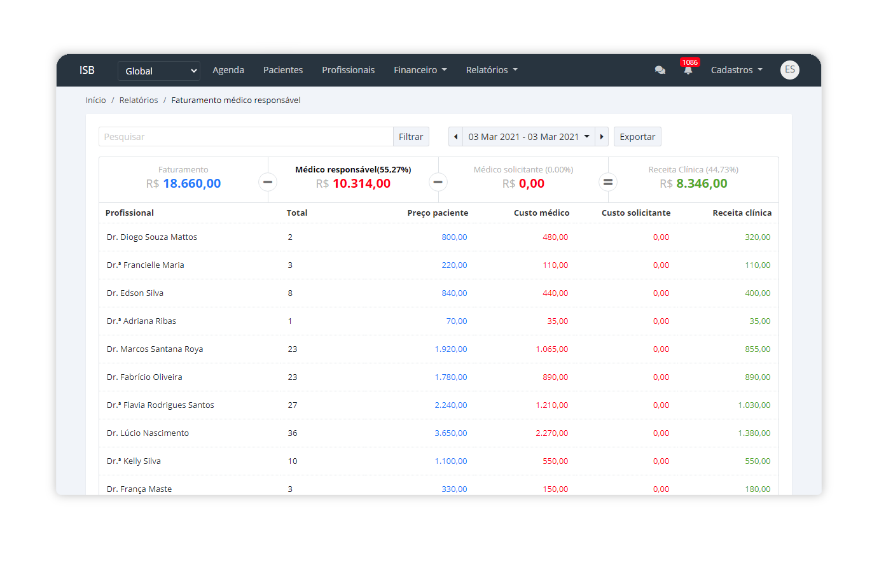Select Dr.ª Kelly Silva row name

coord(134,461)
